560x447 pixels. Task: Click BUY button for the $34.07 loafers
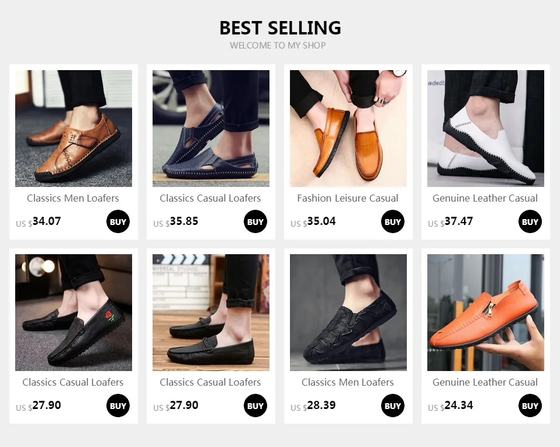click(x=118, y=221)
